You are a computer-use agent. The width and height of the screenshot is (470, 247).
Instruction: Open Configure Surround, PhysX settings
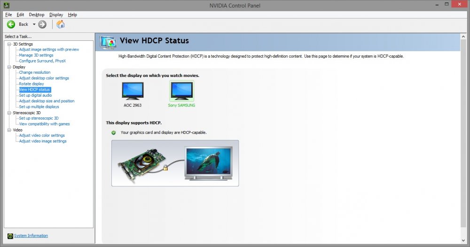click(42, 61)
